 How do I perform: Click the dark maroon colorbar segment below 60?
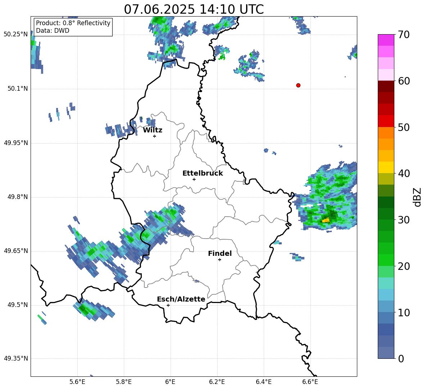tap(386, 86)
